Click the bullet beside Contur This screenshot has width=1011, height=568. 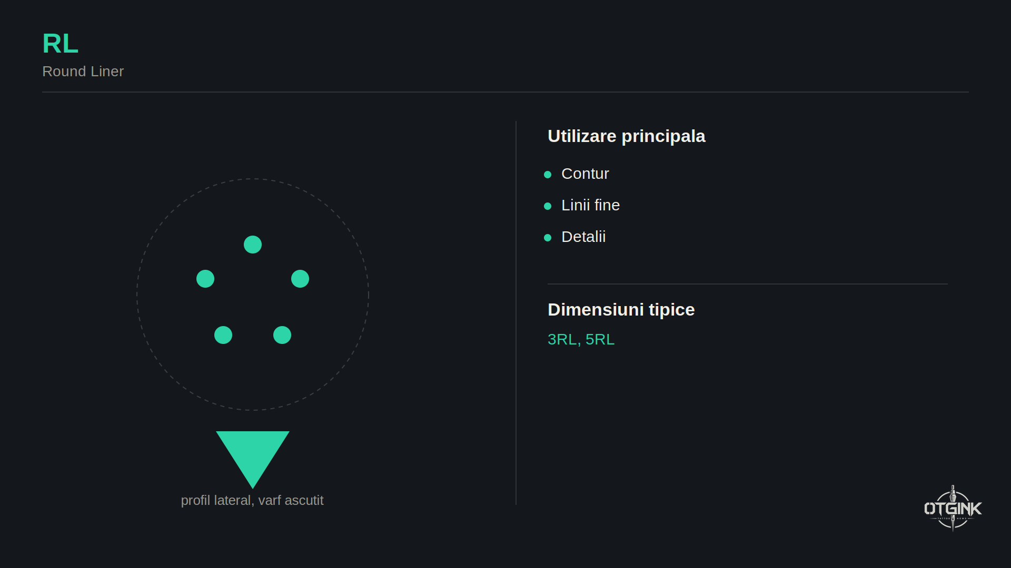coord(548,175)
